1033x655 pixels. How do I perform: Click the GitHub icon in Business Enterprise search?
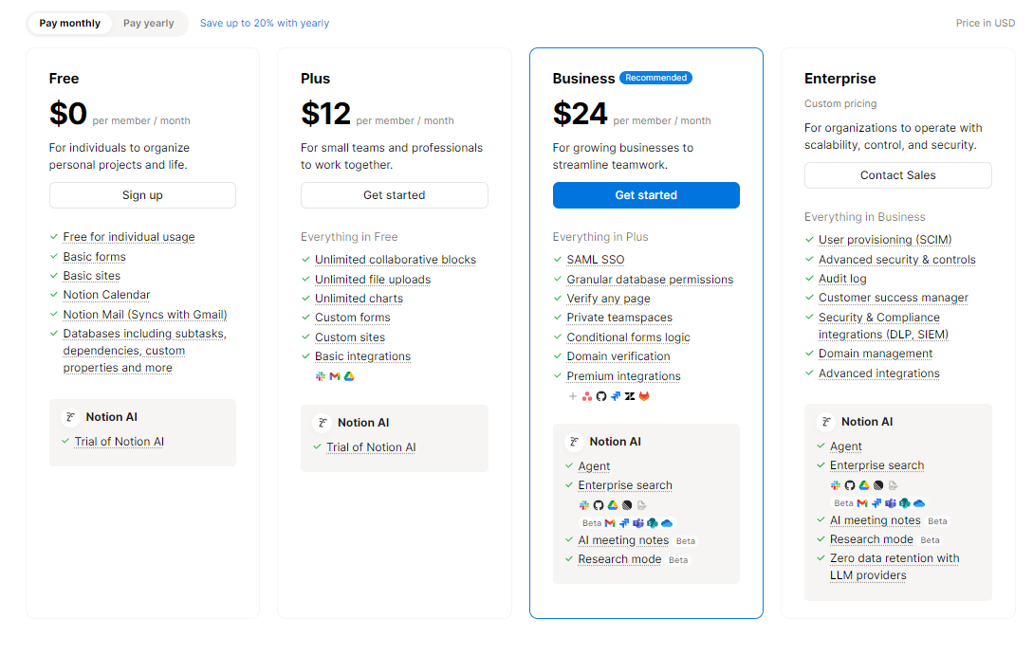(599, 505)
